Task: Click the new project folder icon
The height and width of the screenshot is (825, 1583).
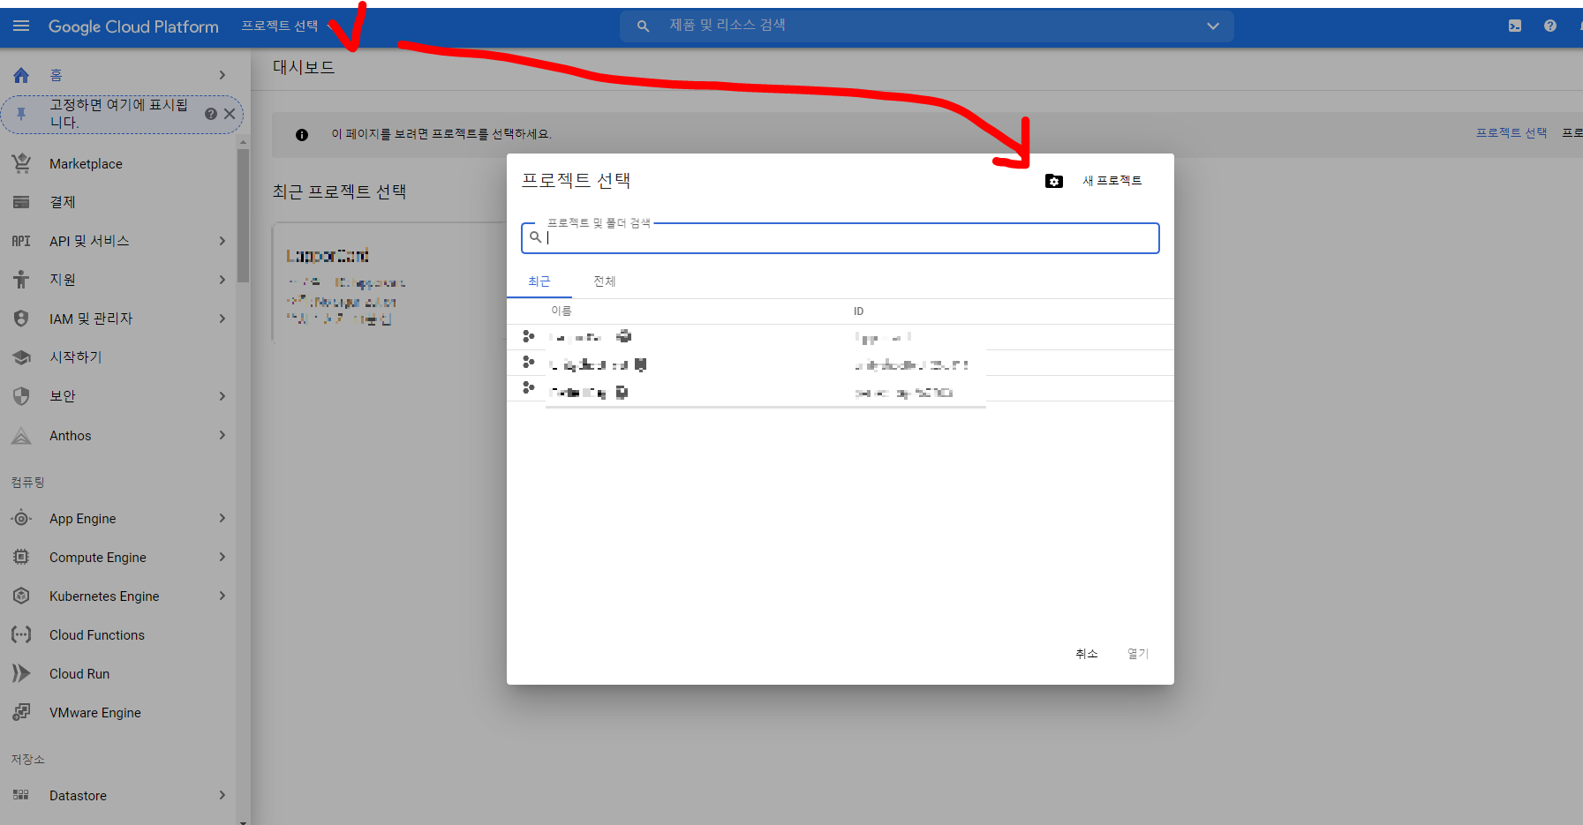Action: point(1054,181)
